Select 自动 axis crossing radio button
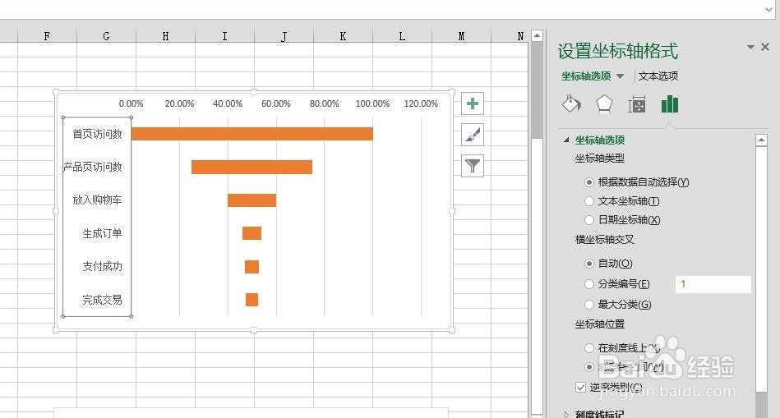Screen dimensions: 780x418 [589, 264]
